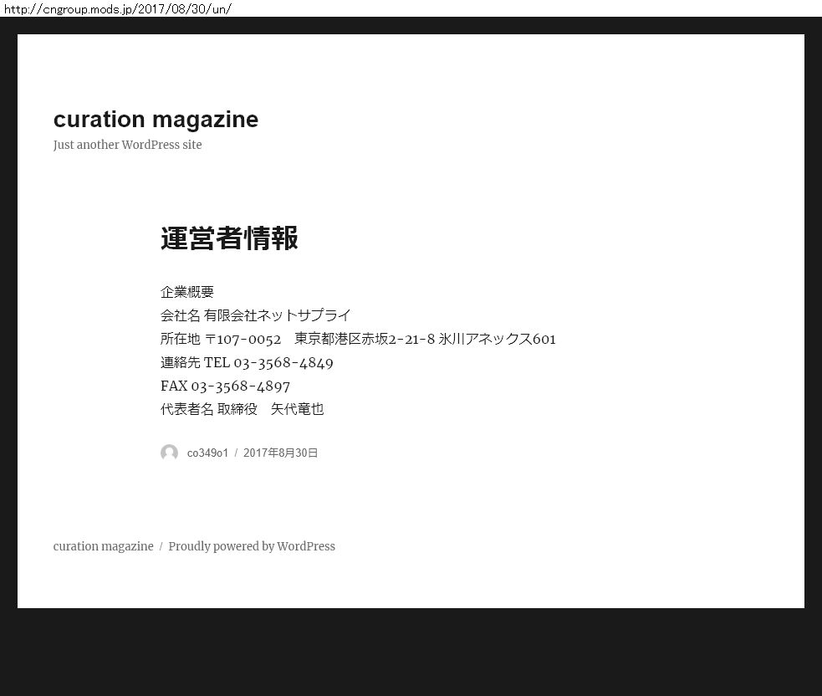Click the address 東京都港区赤坂2-21-8 text
This screenshot has width=822, height=696.
click(x=365, y=339)
